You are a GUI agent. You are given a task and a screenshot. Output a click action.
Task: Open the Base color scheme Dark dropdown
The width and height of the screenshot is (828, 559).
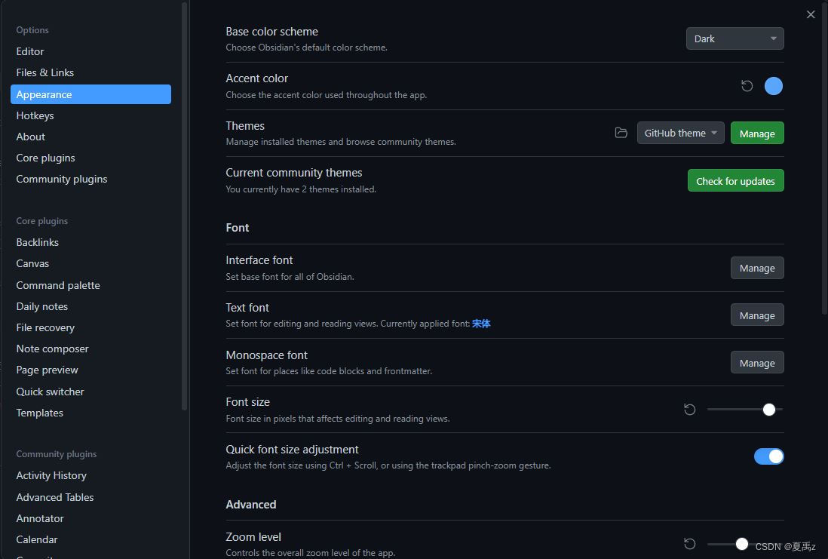pyautogui.click(x=734, y=38)
